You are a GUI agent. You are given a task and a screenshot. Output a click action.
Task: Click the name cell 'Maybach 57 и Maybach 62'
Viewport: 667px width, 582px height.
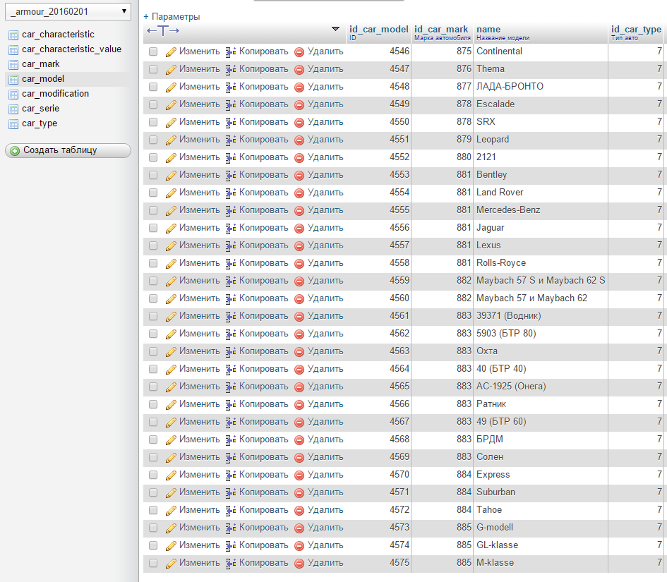pos(531,298)
